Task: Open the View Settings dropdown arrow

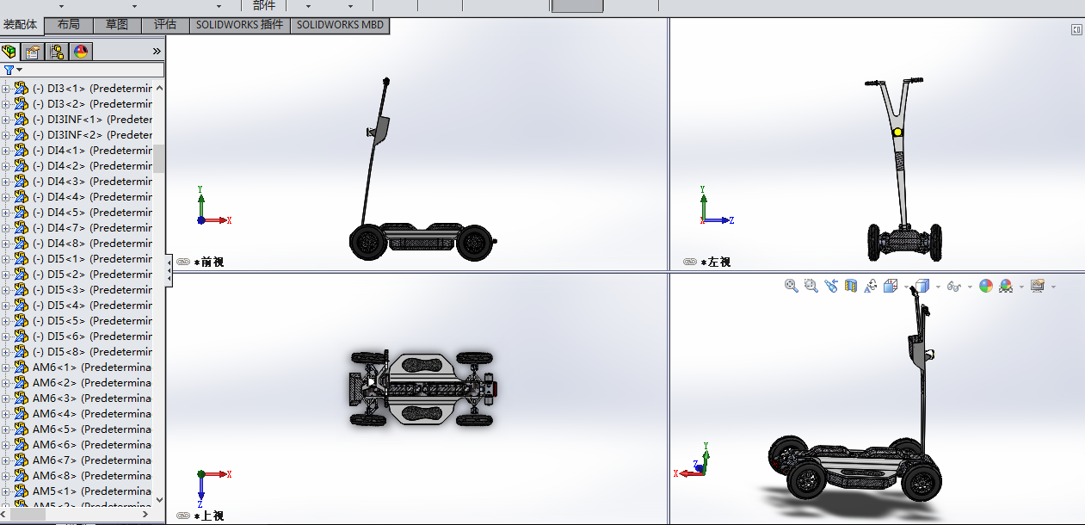Action: [x=1052, y=287]
